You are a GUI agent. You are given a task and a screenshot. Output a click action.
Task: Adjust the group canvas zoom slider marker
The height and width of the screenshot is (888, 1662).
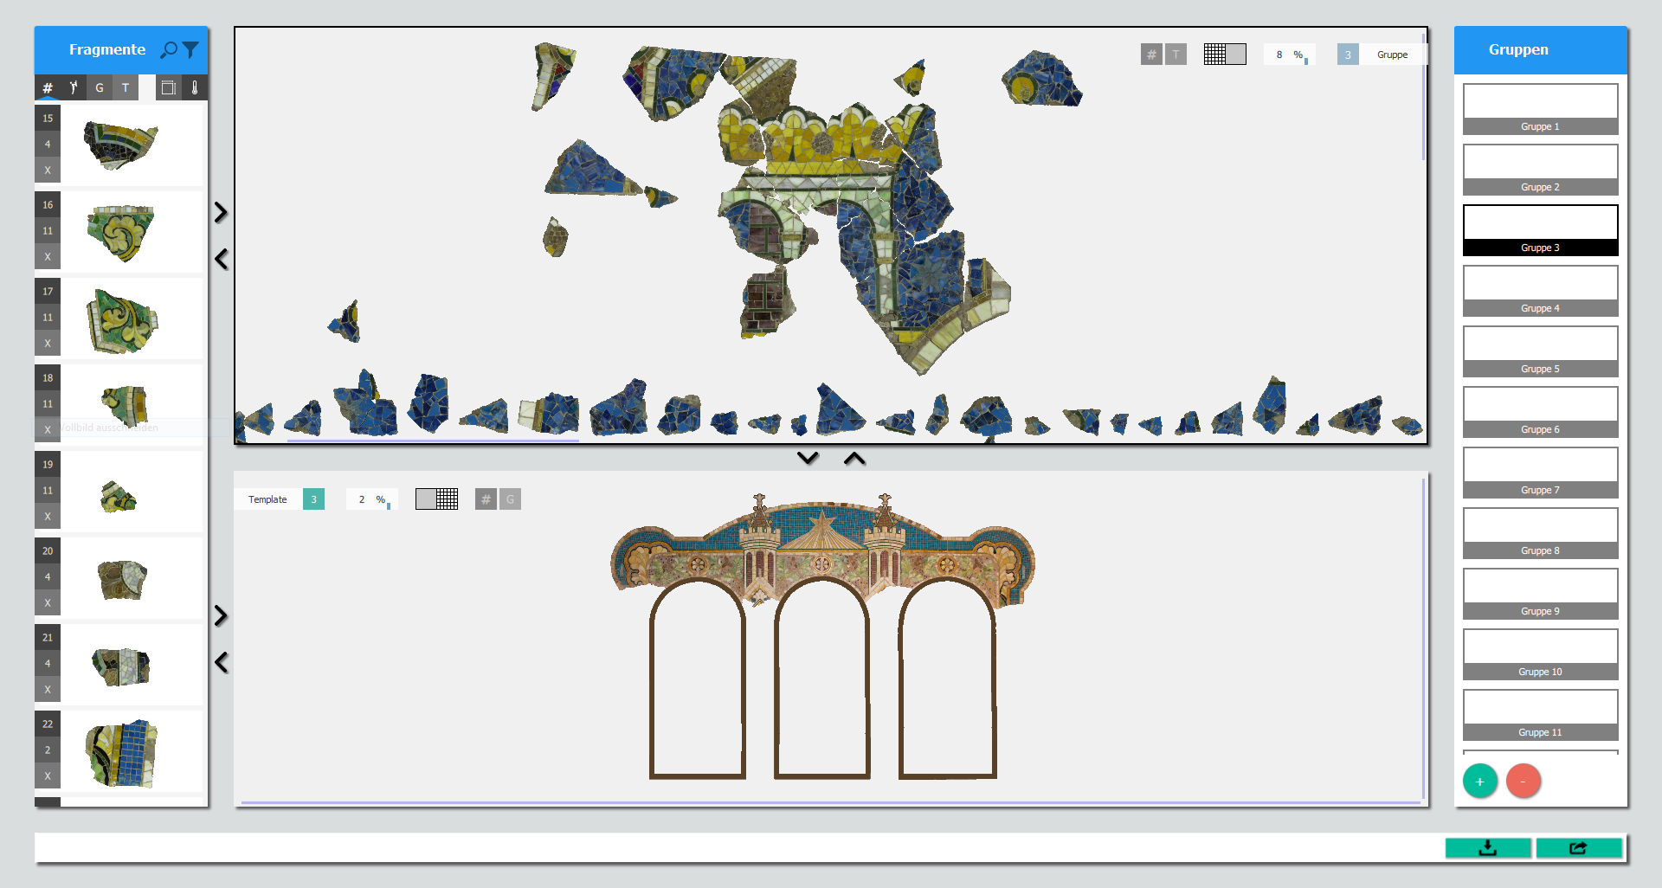(1306, 61)
